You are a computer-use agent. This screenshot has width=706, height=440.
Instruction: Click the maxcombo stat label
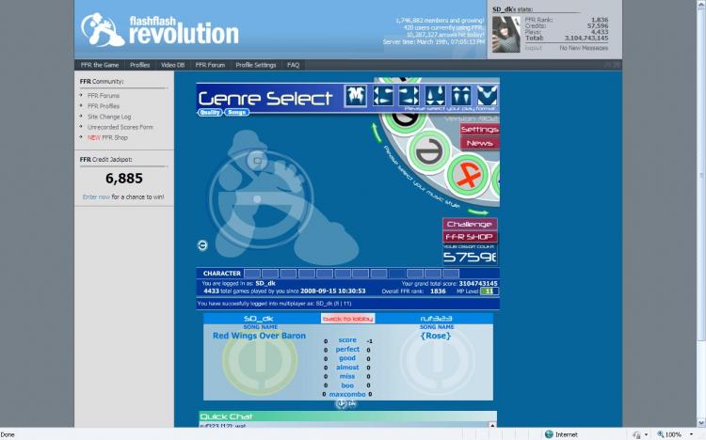click(x=347, y=394)
